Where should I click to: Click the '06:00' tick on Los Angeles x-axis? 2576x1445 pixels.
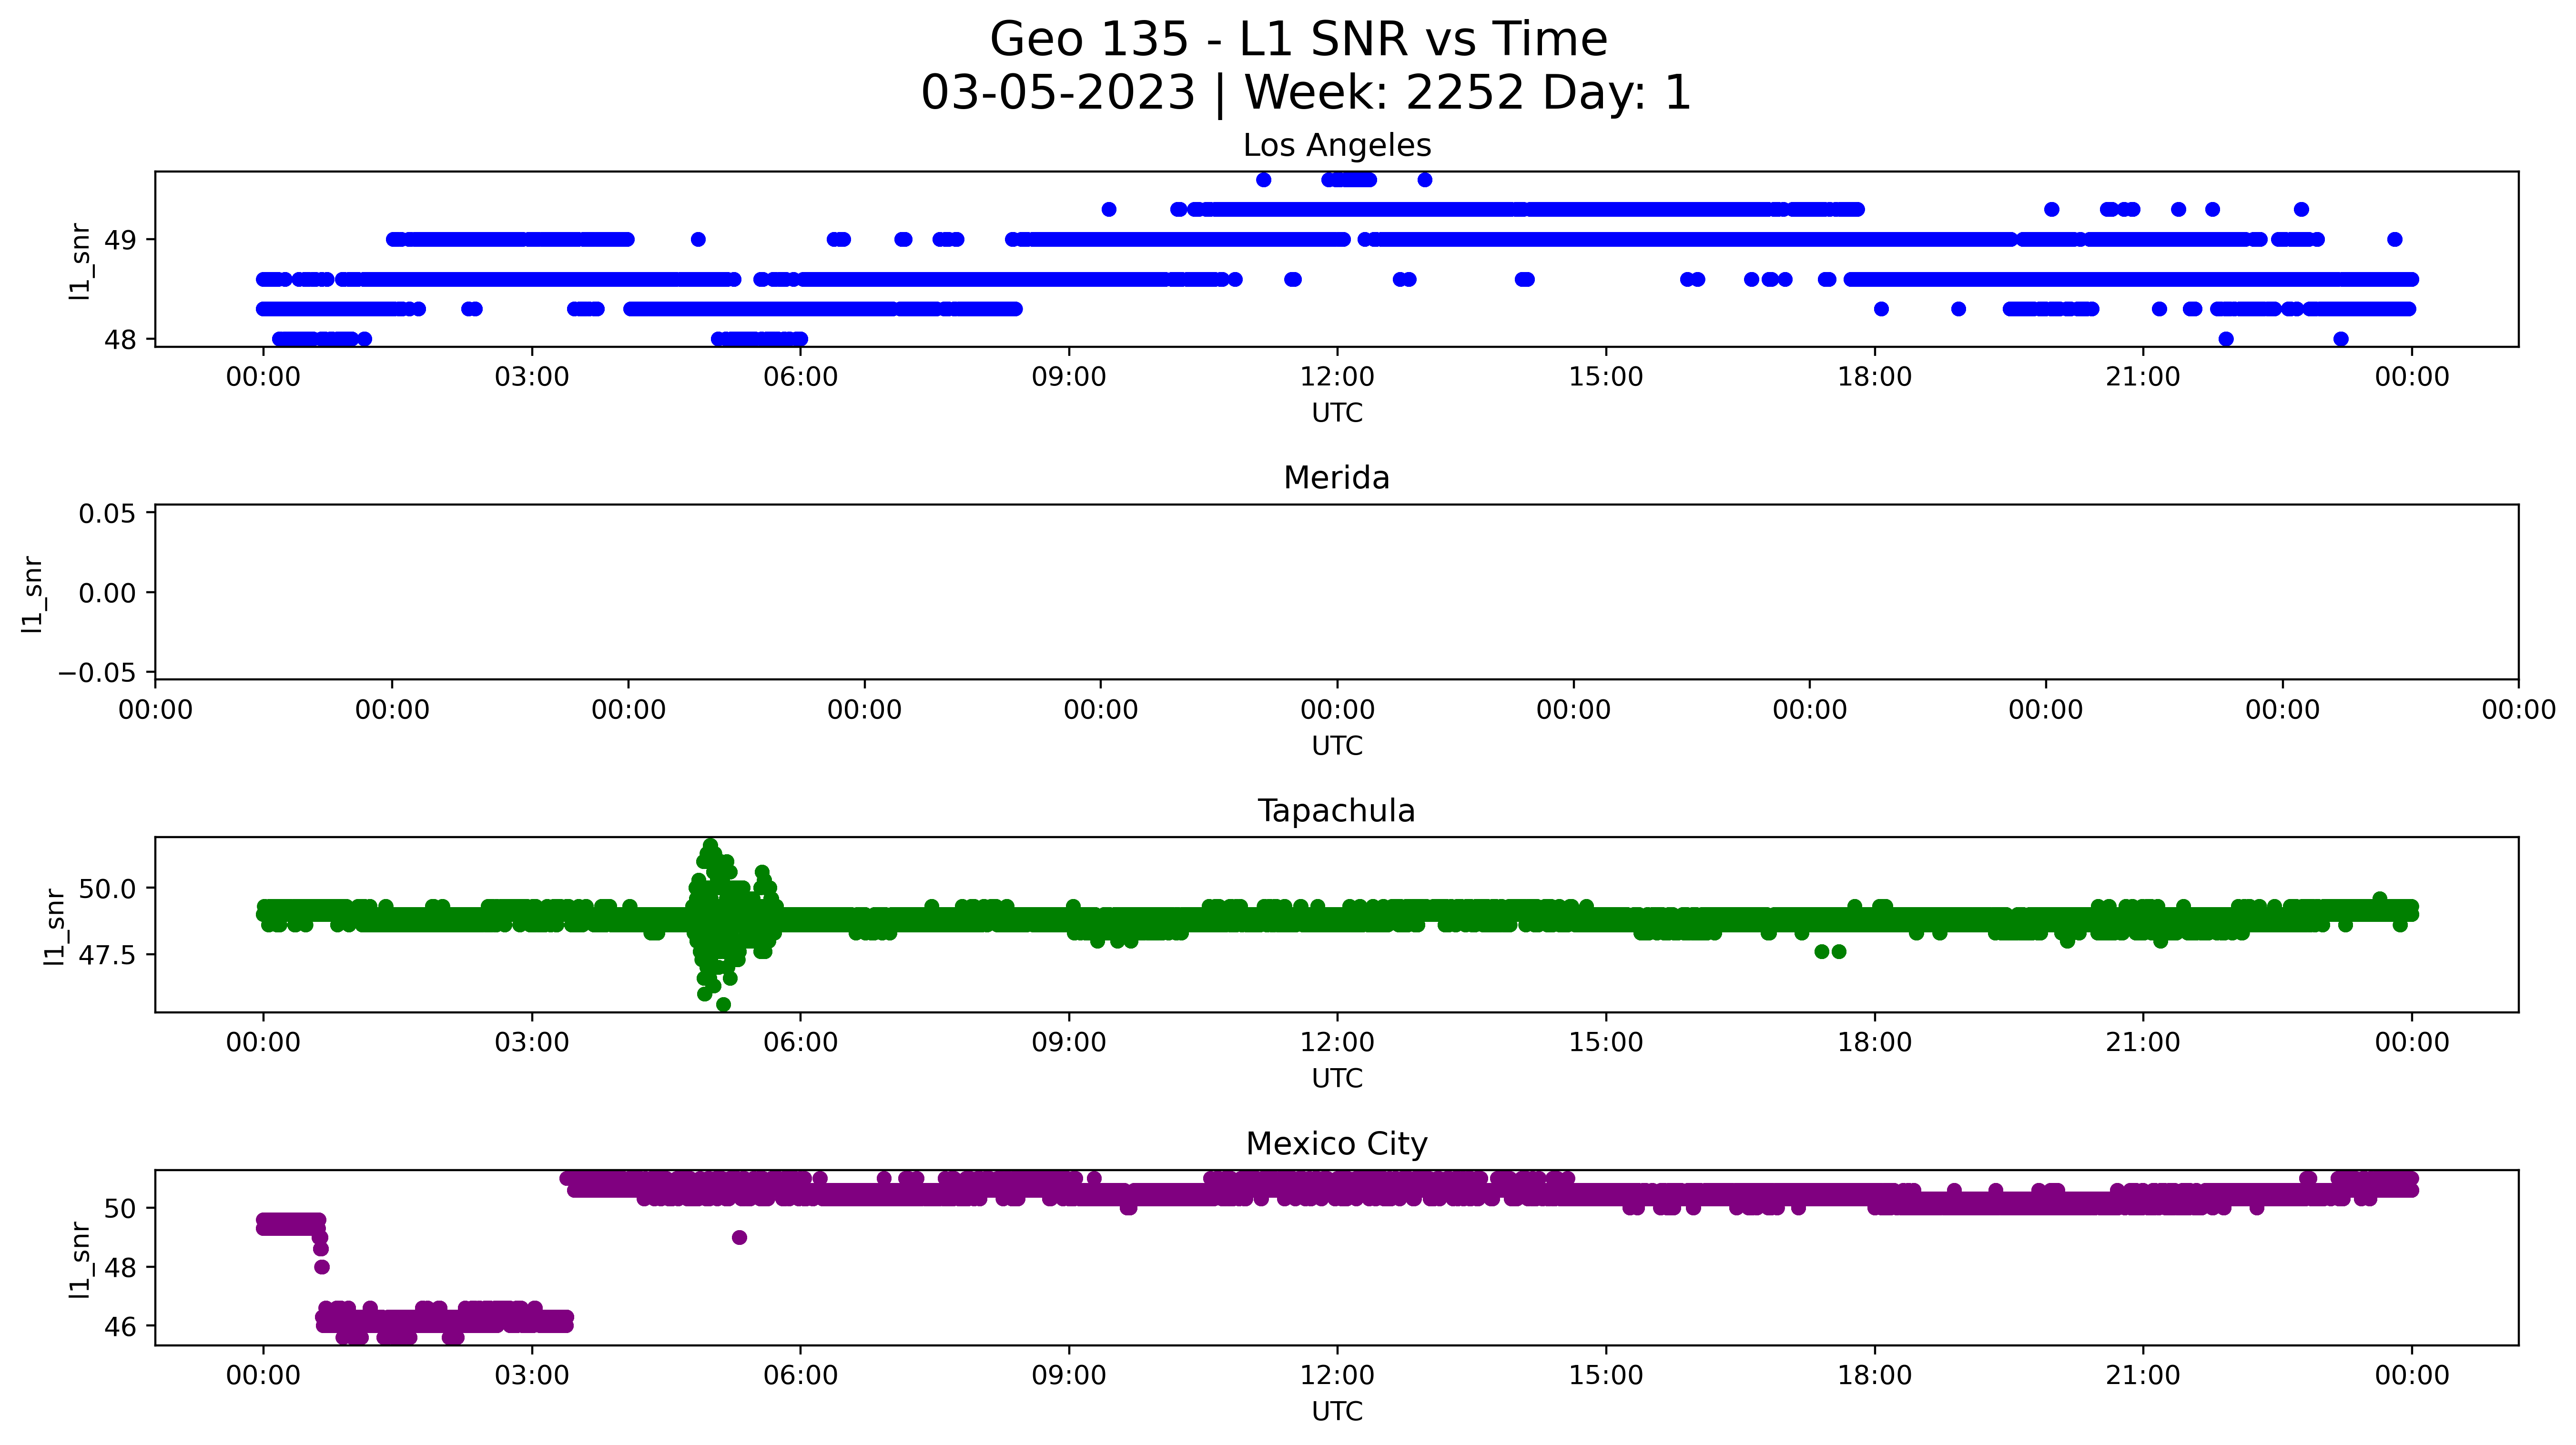(800, 377)
